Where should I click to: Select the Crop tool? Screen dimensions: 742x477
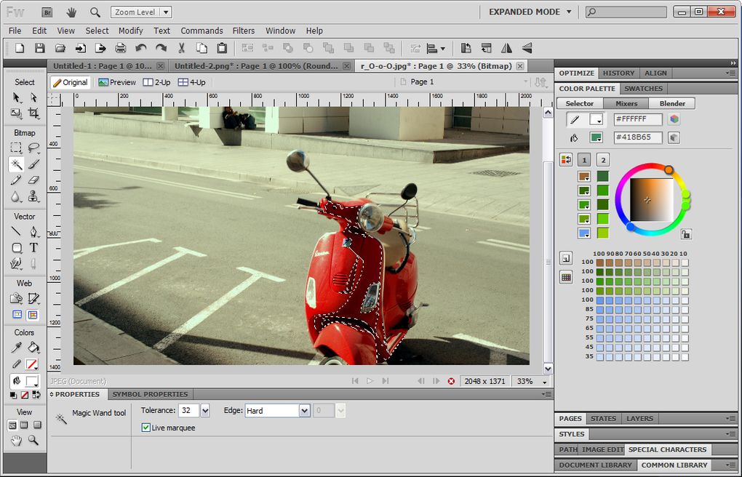click(x=33, y=113)
